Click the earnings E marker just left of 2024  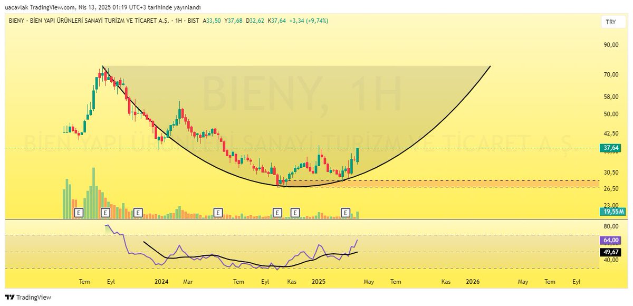[x=138, y=213]
